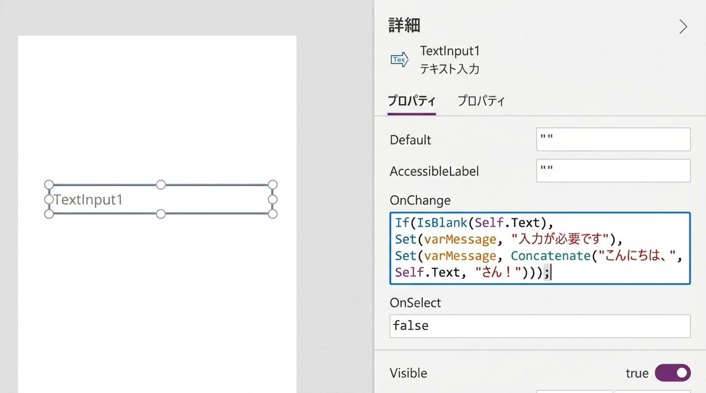Click the text input control icon beside TextInput1

pyautogui.click(x=399, y=59)
